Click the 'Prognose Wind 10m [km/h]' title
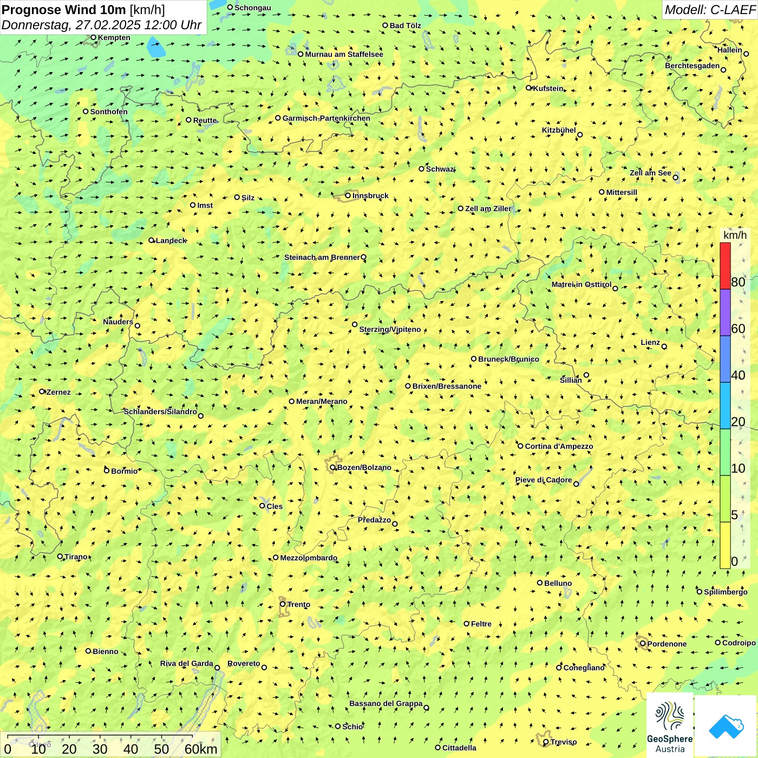 coord(83,9)
